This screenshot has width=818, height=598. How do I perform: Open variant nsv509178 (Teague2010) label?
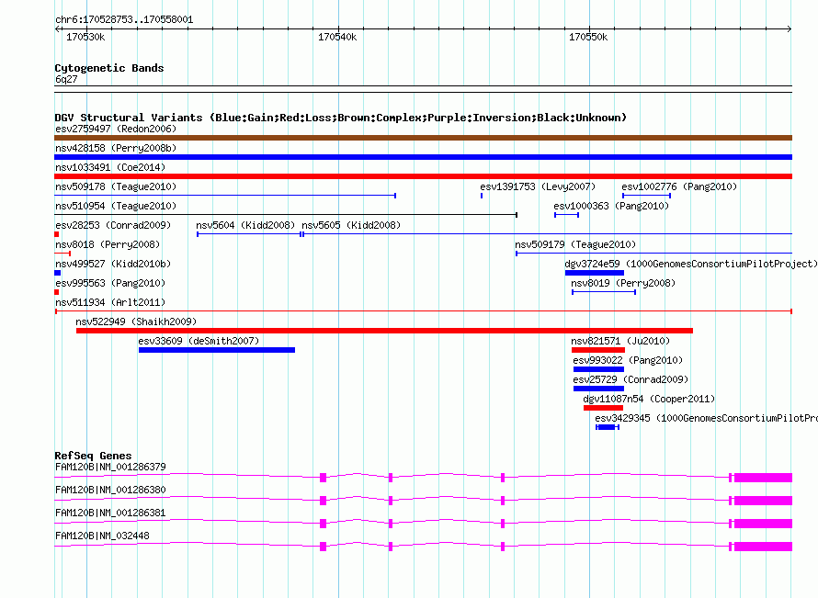(x=116, y=186)
